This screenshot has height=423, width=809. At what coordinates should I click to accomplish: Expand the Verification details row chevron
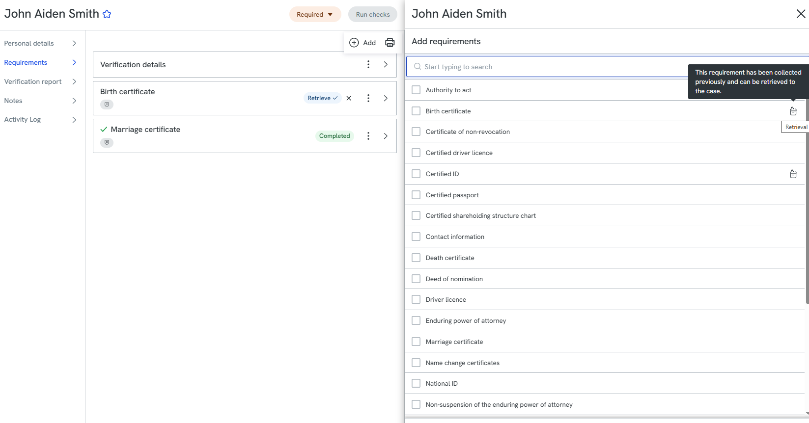(x=386, y=64)
